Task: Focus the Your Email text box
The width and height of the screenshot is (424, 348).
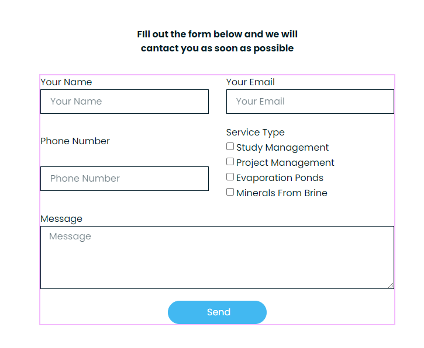Action: pos(309,102)
